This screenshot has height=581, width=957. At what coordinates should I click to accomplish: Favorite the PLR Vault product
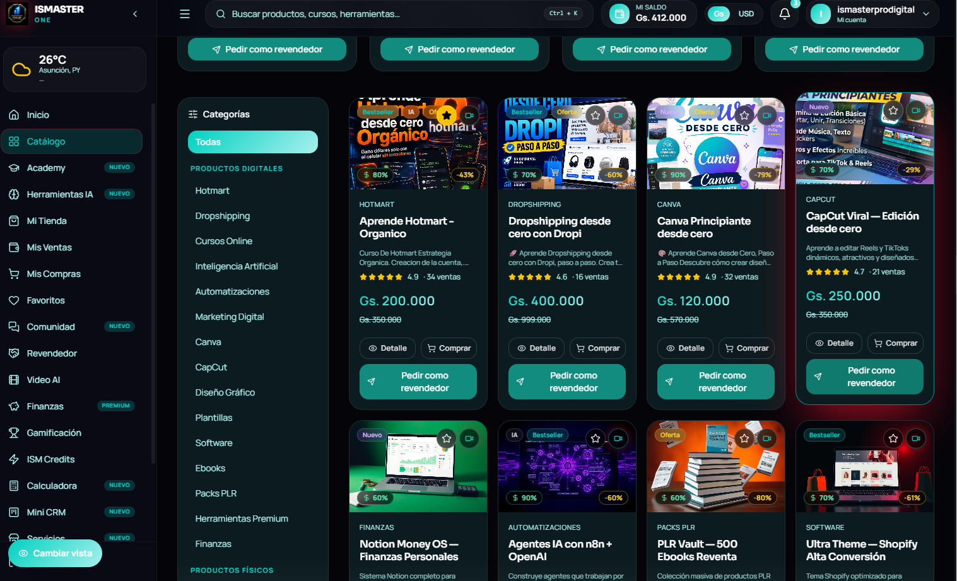pos(744,438)
